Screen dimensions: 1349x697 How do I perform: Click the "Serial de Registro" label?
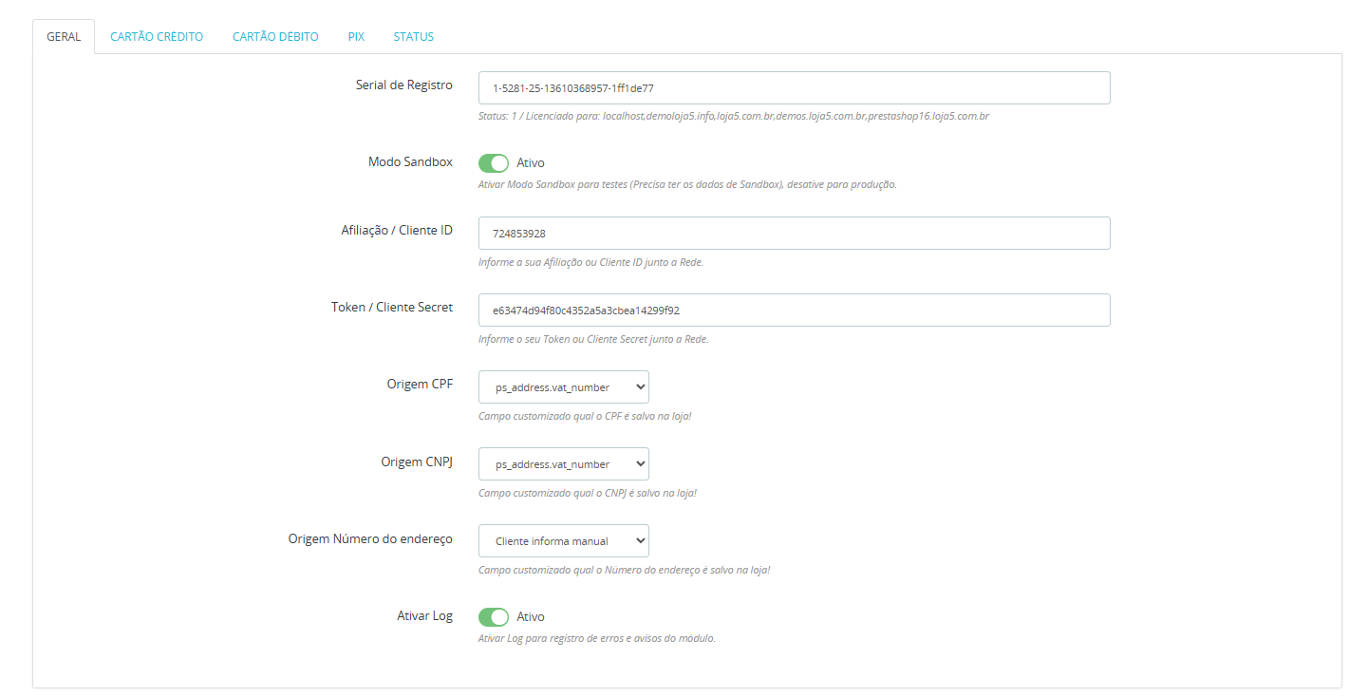tap(403, 85)
